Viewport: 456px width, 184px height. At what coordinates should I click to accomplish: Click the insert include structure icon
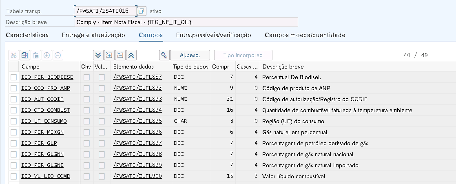click(109, 55)
